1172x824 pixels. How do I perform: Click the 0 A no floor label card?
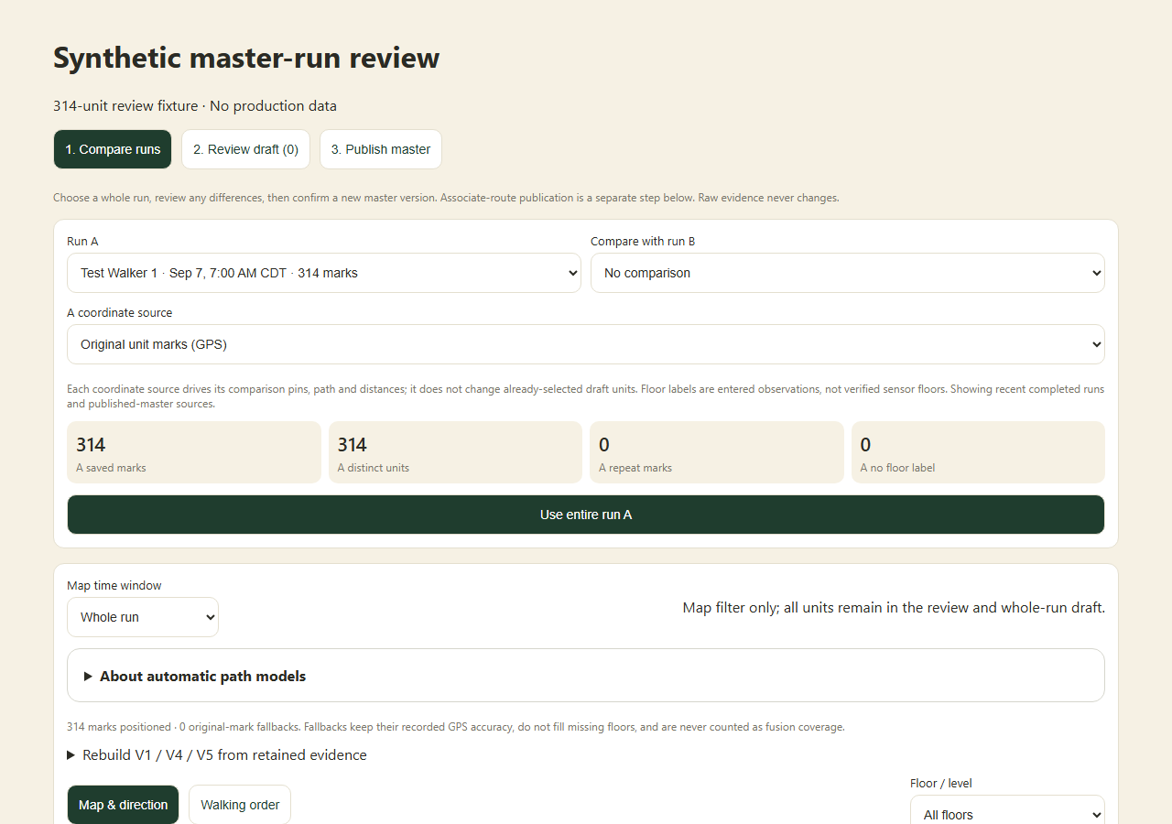coord(978,452)
